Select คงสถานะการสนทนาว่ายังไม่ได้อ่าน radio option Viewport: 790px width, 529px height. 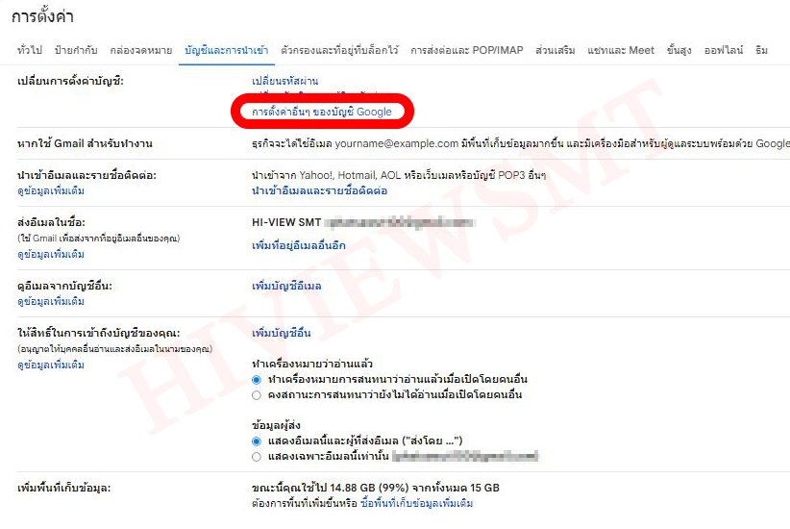tap(257, 394)
